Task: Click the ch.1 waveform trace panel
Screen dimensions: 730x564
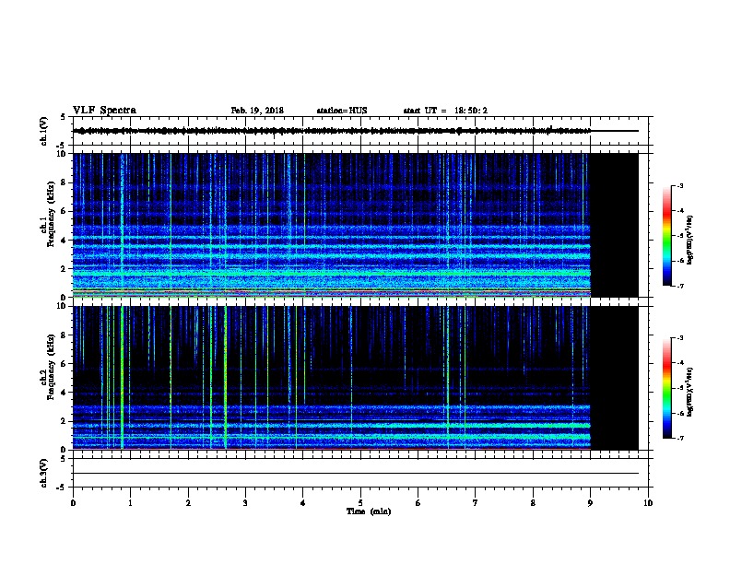Action: (360, 131)
